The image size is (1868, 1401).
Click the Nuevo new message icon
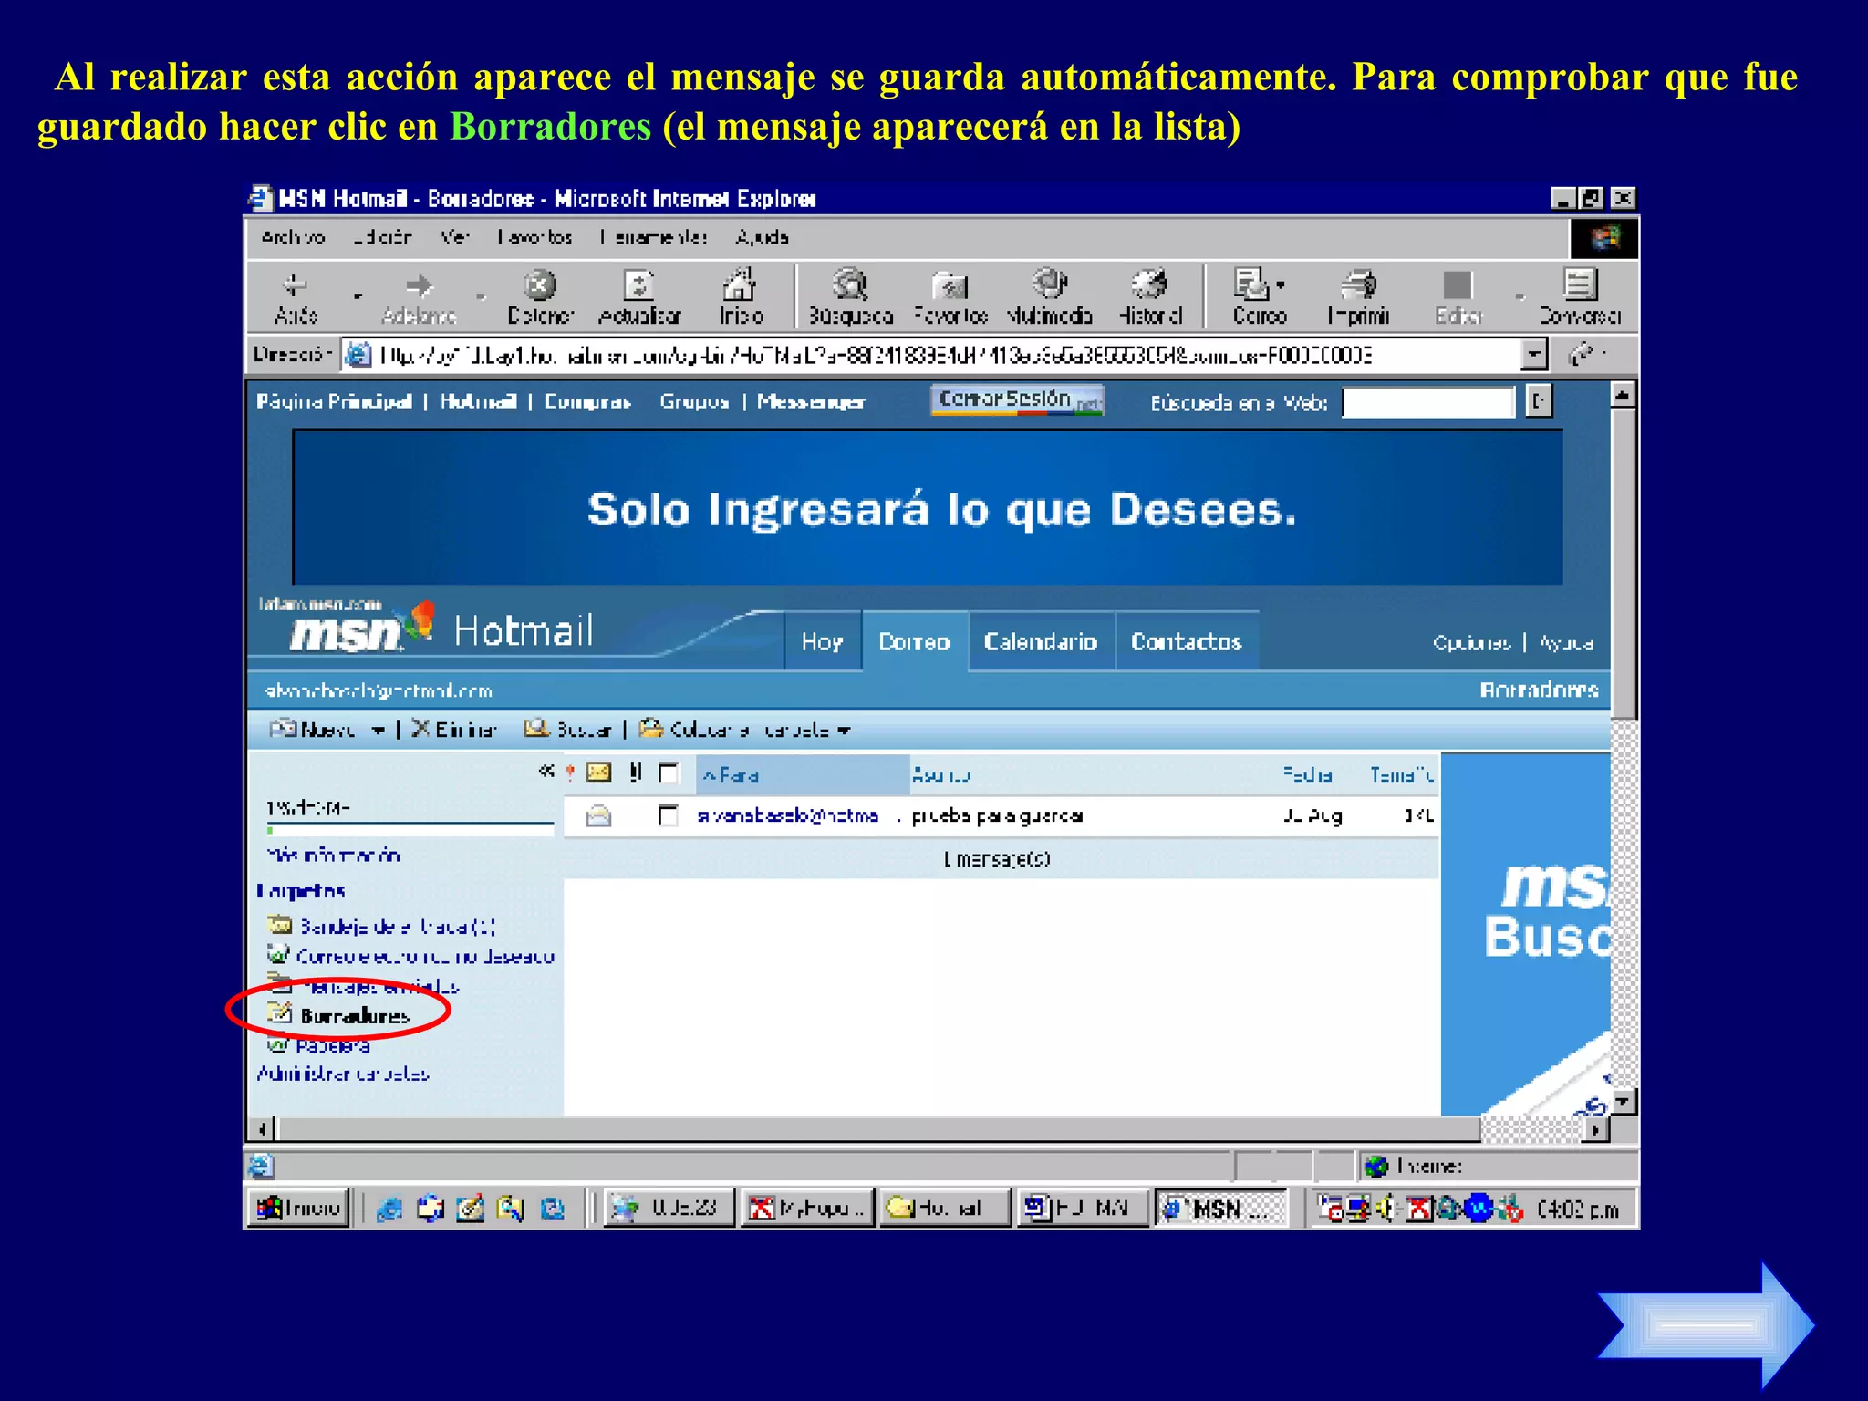pos(283,729)
